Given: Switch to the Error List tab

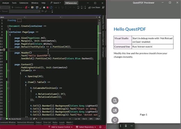Looking at the screenshot, I should click(47, 122).
